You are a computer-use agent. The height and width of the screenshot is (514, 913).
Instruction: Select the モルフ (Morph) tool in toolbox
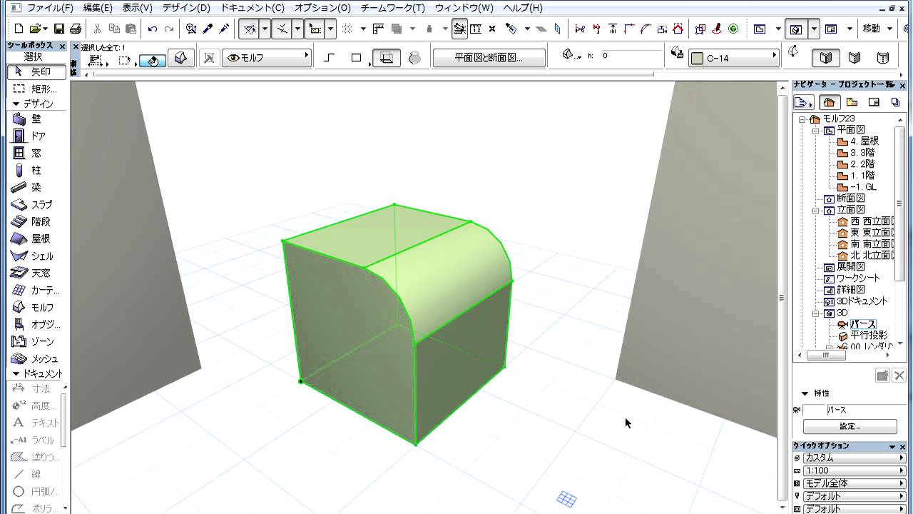(x=37, y=308)
